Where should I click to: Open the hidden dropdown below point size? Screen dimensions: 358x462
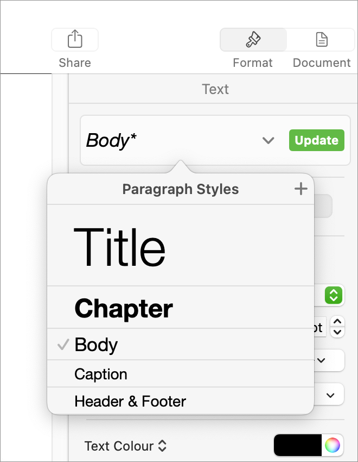click(x=321, y=360)
